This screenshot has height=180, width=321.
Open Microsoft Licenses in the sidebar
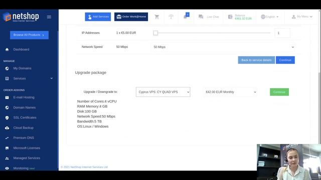point(27,148)
